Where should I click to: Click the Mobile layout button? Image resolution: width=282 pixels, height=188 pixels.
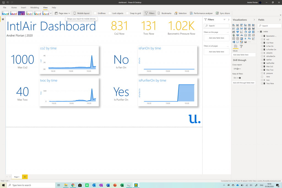pyautogui.click(x=82, y=13)
